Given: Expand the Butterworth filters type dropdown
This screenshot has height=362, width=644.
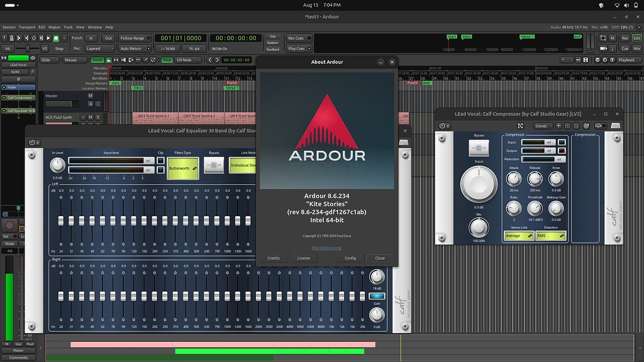Looking at the screenshot, I should pos(183,168).
